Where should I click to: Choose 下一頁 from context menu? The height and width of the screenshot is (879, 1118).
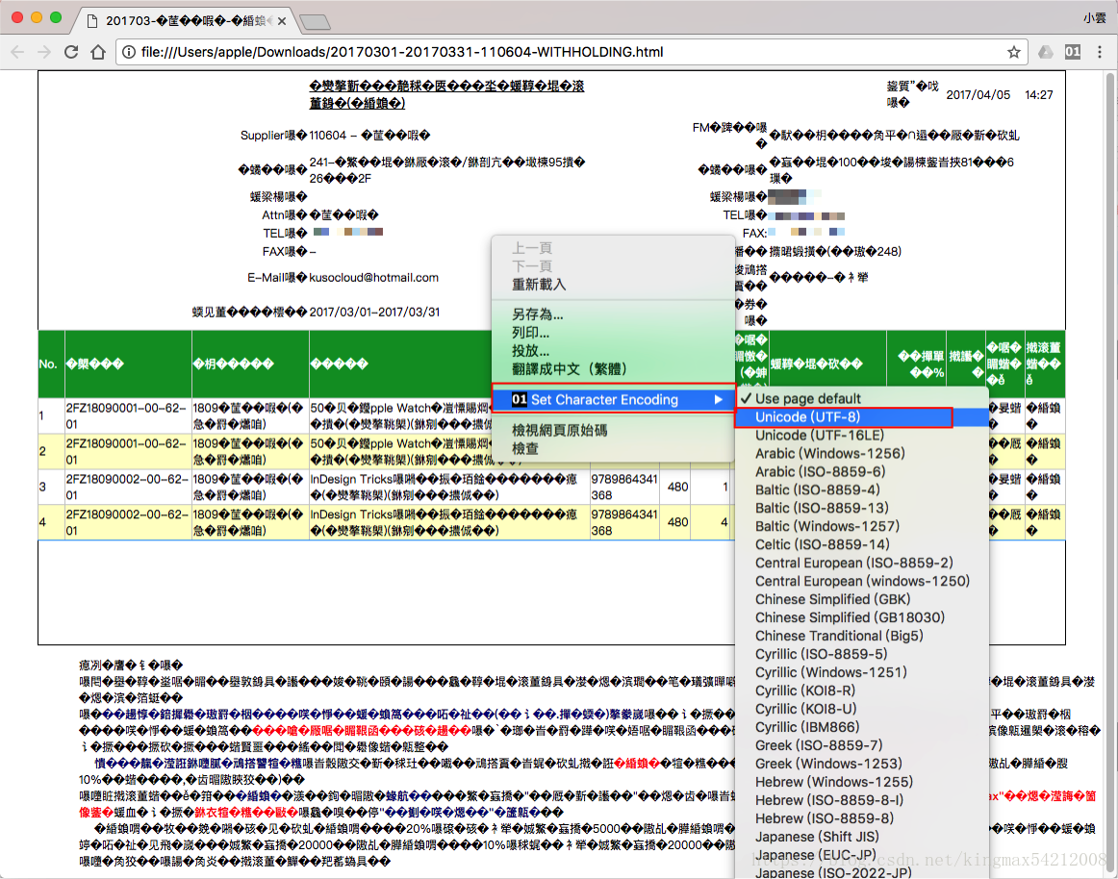532,265
